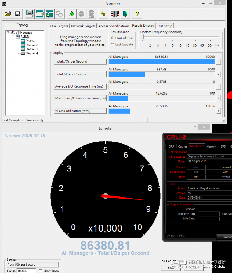
Task: Click the Save configuration floppy disk icon
Action: click(18, 14)
